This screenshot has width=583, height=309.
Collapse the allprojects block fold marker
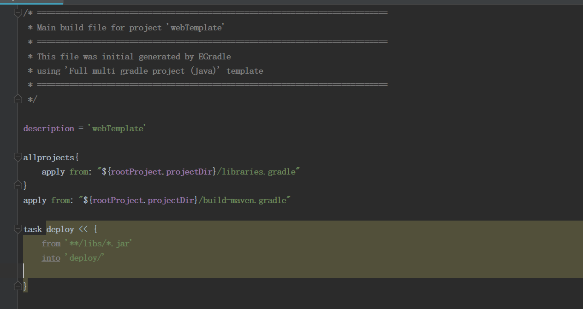18,157
